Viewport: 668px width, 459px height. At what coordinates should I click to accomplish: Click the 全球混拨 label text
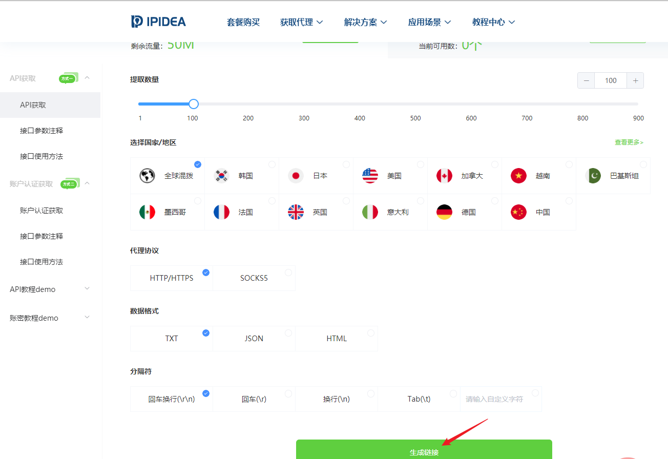click(x=179, y=176)
